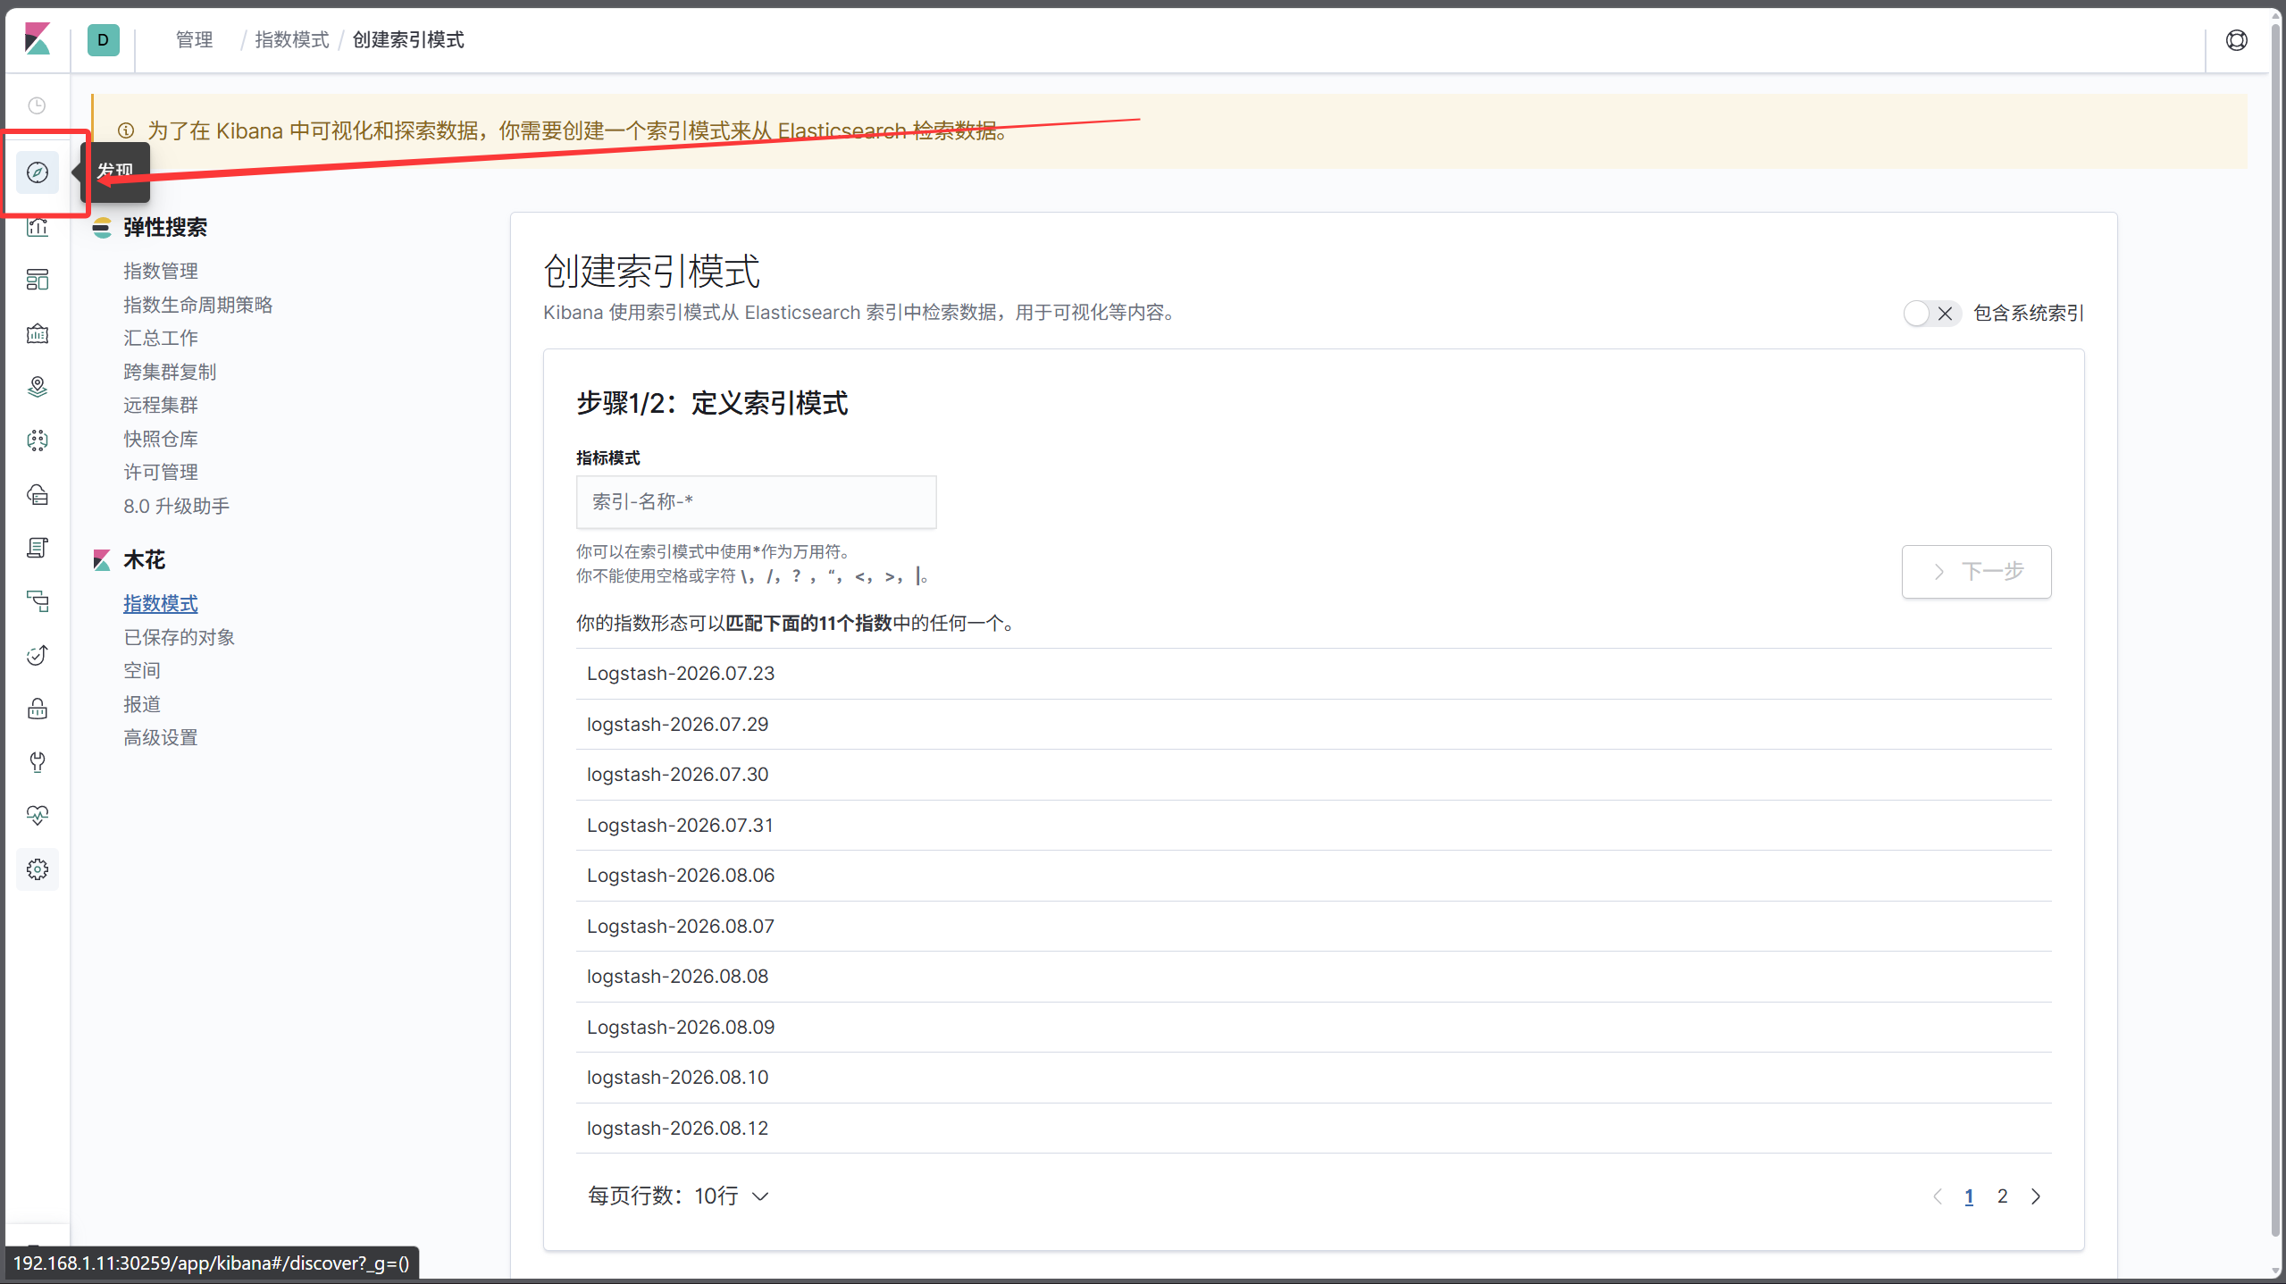
Task: Go to next page of index list
Action: coord(2036,1196)
